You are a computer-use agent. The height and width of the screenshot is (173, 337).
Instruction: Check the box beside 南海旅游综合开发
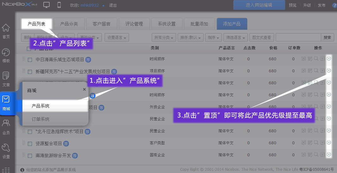30,156
